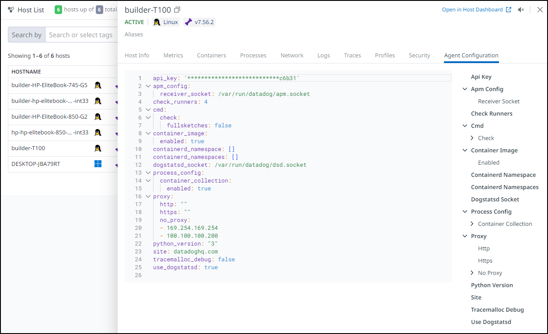Switch to the Host Info tab
The width and height of the screenshot is (548, 334).
tap(137, 56)
